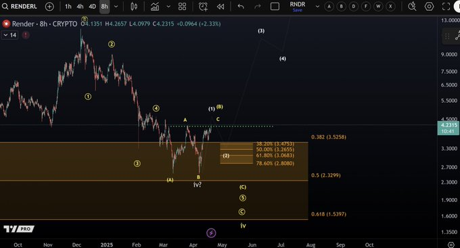Click the 0.618 (1.5397) Fibonacci level label
Viewport: 460px width, 248px height.
(329, 214)
